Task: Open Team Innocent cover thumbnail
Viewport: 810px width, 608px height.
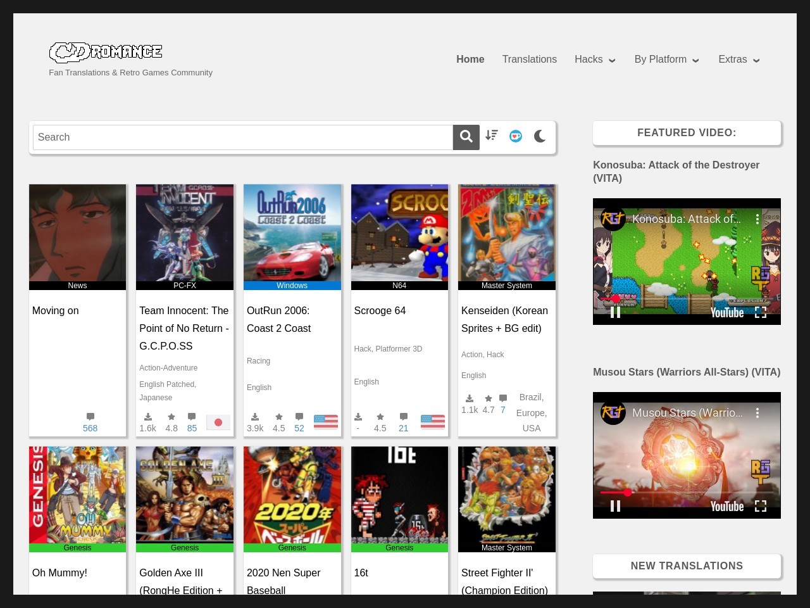Action: pos(185,232)
